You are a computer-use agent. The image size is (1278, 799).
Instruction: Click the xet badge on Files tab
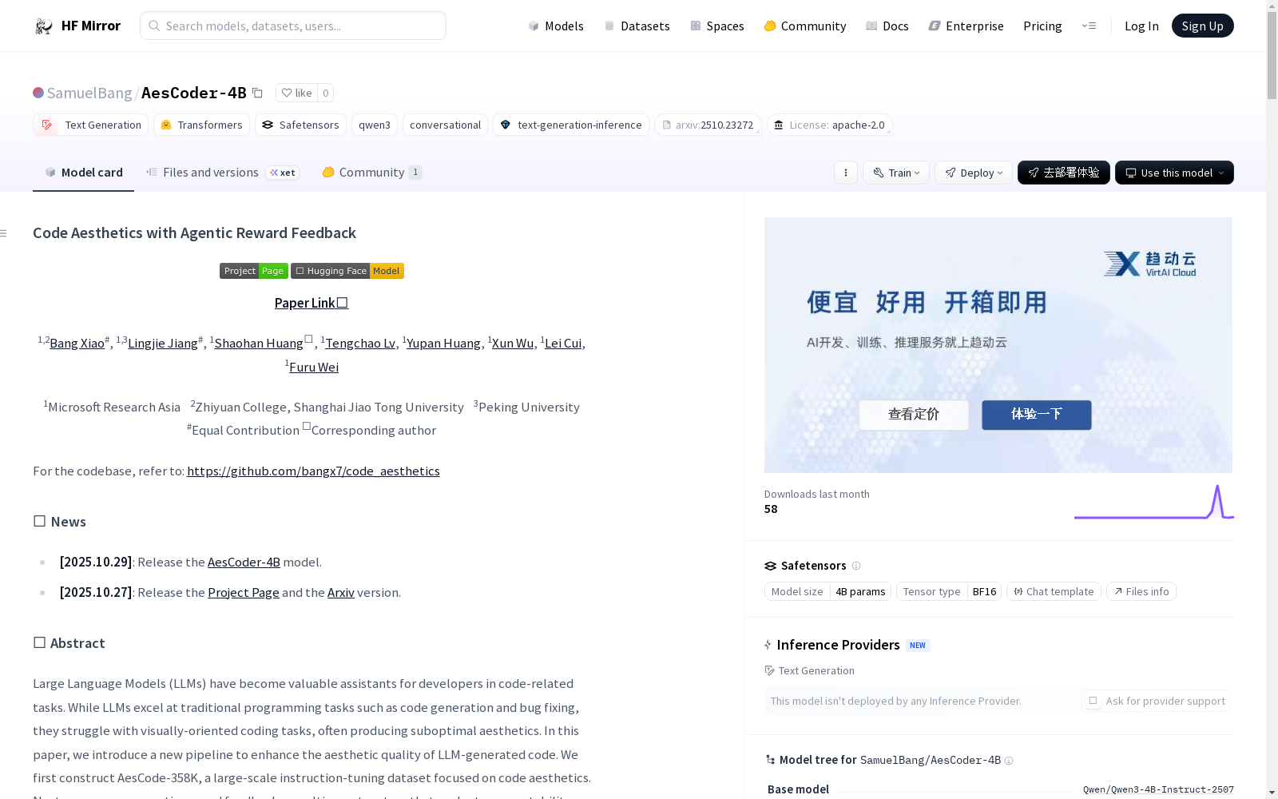pos(283,173)
